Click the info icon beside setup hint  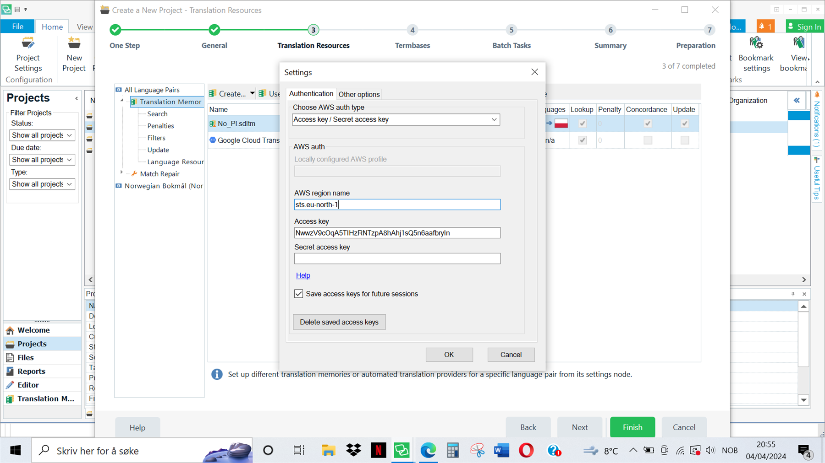tap(217, 374)
